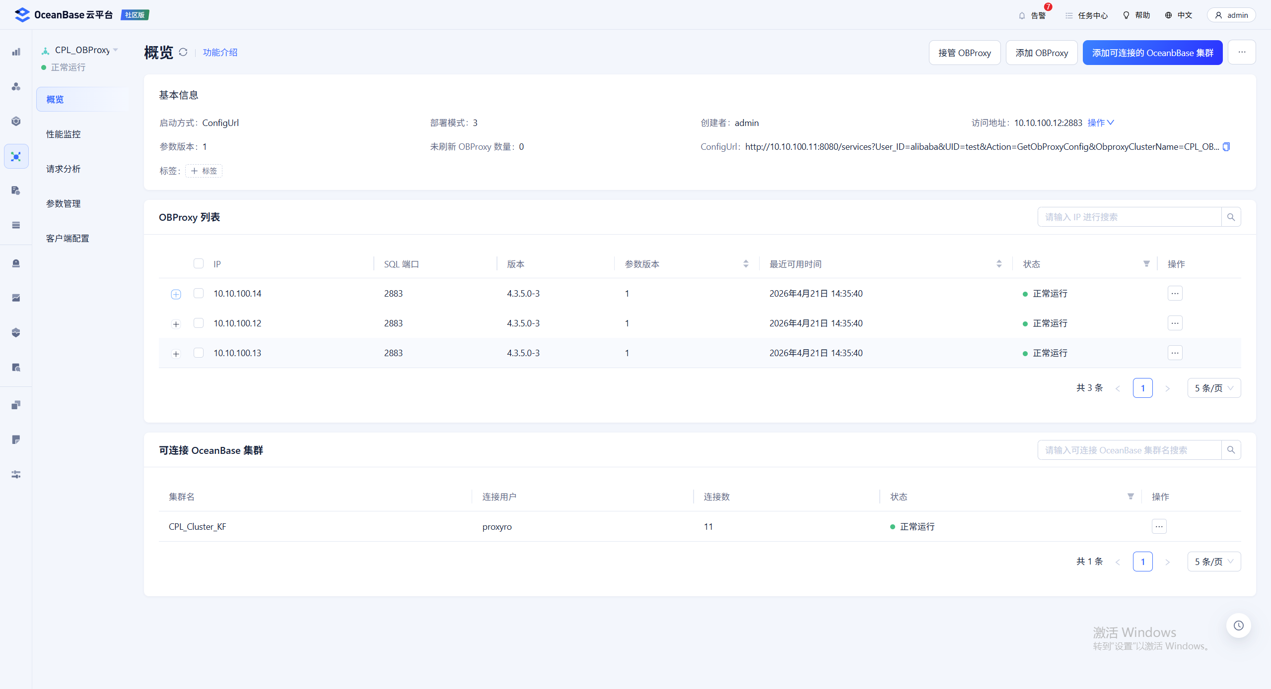
Task: Sort by 最近可用时间 column arrows
Action: (999, 264)
